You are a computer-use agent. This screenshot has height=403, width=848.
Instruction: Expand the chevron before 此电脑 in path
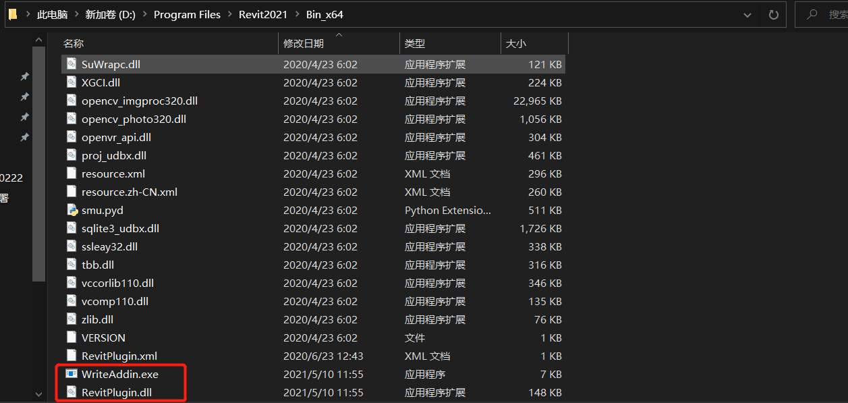pyautogui.click(x=27, y=15)
